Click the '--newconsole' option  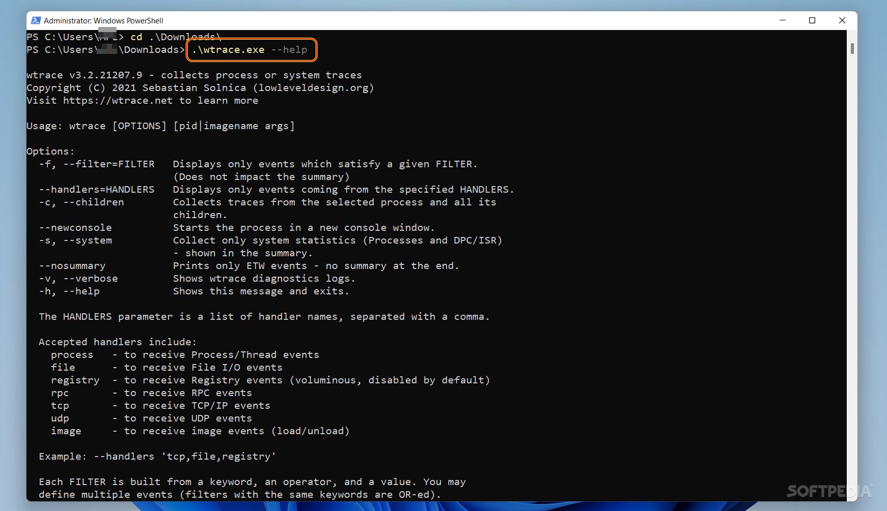pyautogui.click(x=75, y=228)
